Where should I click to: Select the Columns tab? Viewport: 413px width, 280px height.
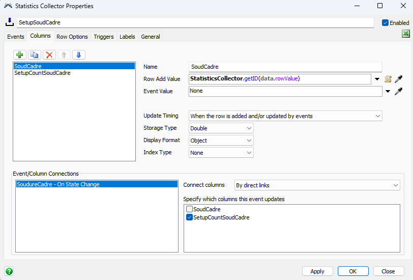(x=40, y=36)
